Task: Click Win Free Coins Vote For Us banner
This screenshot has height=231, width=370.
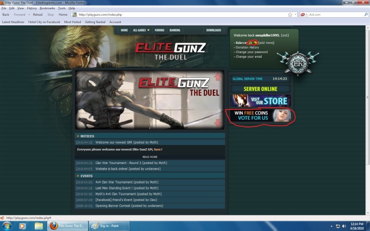Action: [260, 115]
